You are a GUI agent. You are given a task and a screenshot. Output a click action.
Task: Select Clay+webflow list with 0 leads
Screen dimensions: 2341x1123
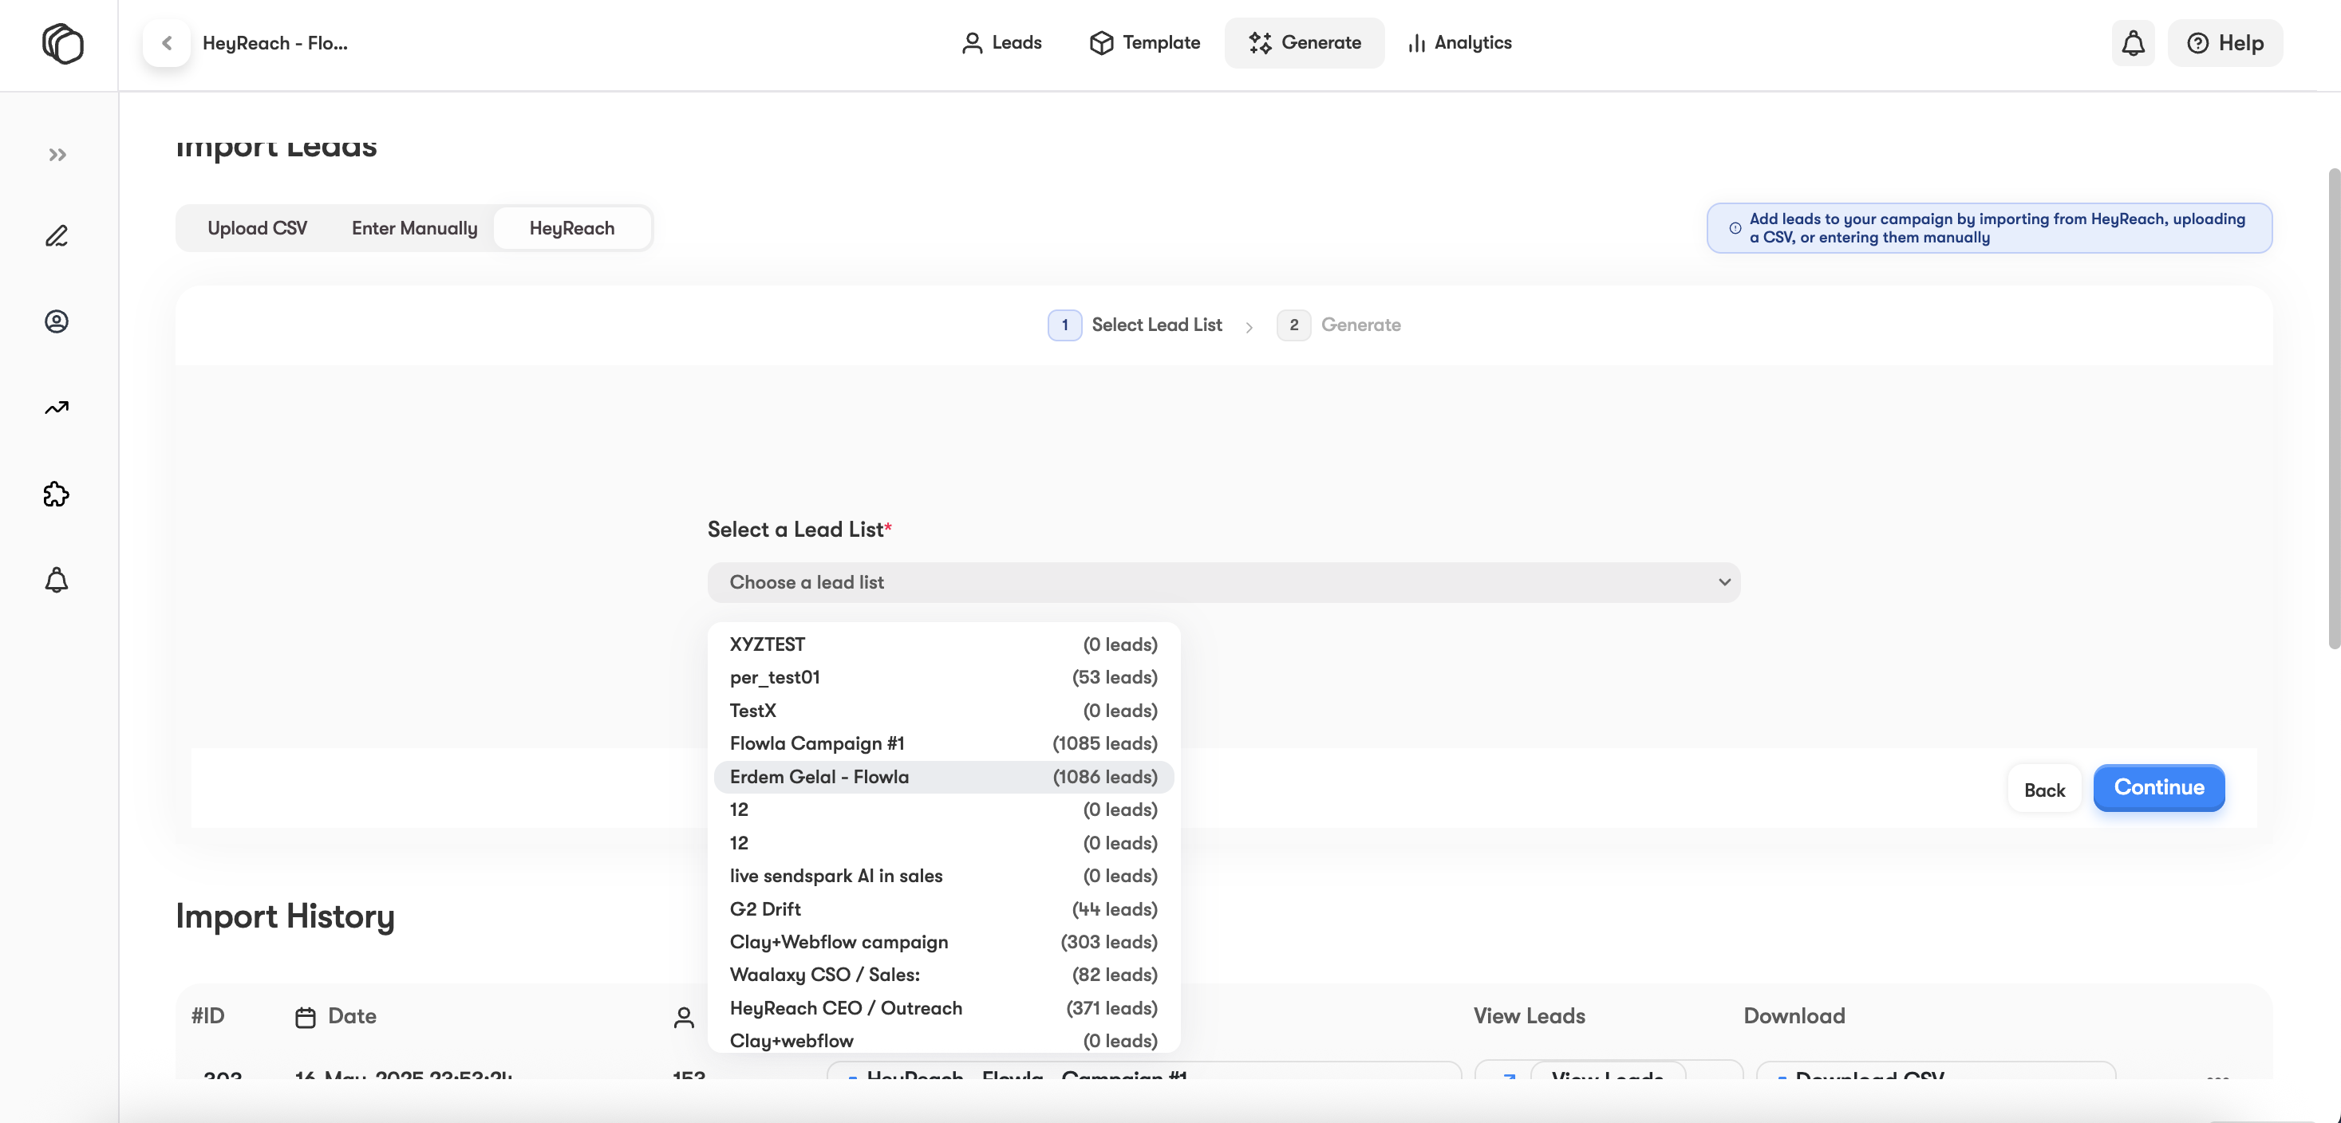point(943,1040)
